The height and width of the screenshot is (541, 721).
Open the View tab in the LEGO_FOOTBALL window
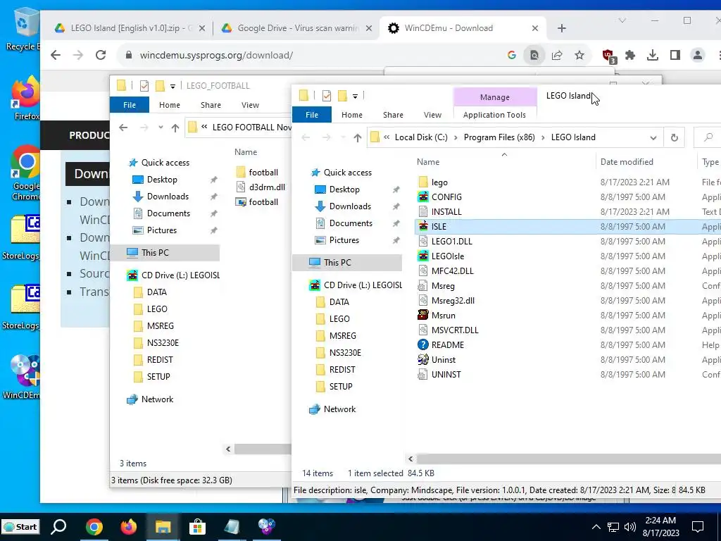tap(250, 105)
